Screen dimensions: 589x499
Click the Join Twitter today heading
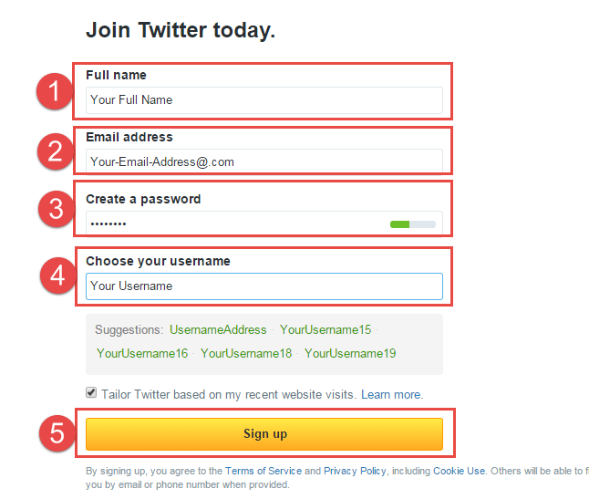[181, 30]
